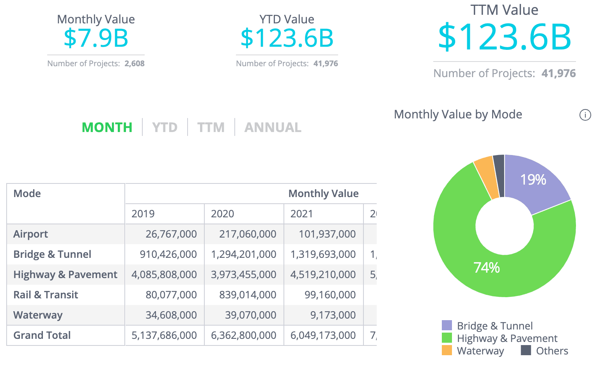Click the Bridge & Tunnel legend label
The image size is (606, 370).
(x=495, y=326)
